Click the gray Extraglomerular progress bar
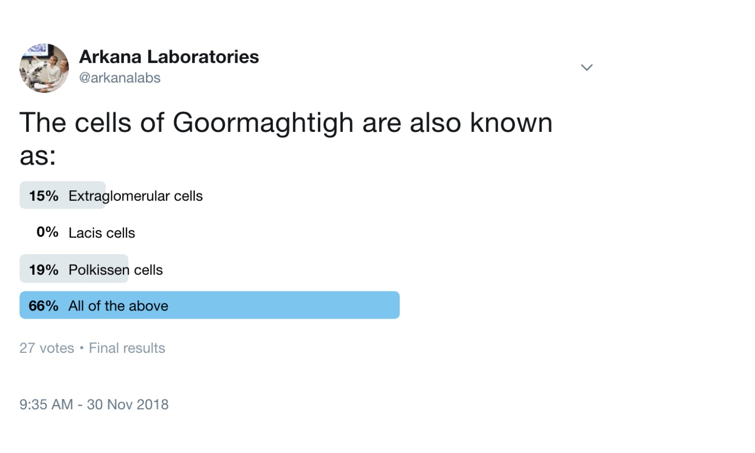 62,195
